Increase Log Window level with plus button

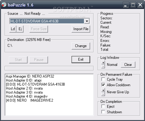103,63
